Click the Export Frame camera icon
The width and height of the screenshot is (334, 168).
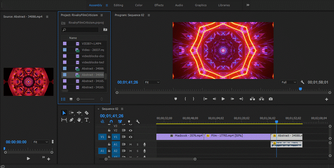[x=271, y=99]
